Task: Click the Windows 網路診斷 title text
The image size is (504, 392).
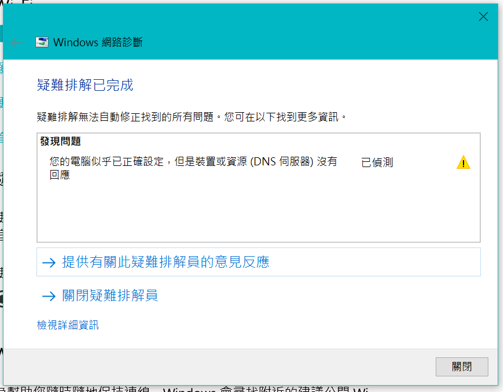Action: [x=98, y=42]
